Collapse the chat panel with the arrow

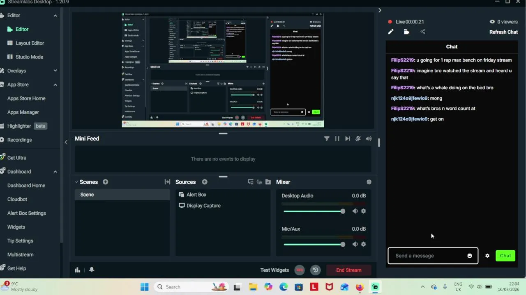pos(380,10)
